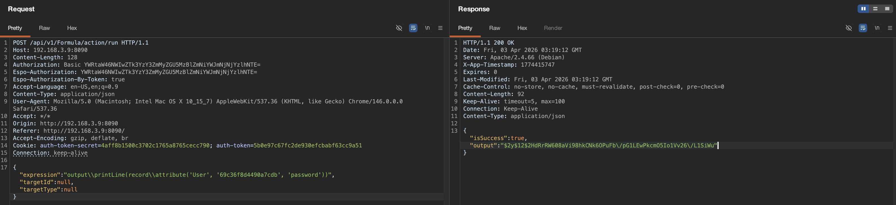Select top-bottom split layout icon

click(x=875, y=9)
